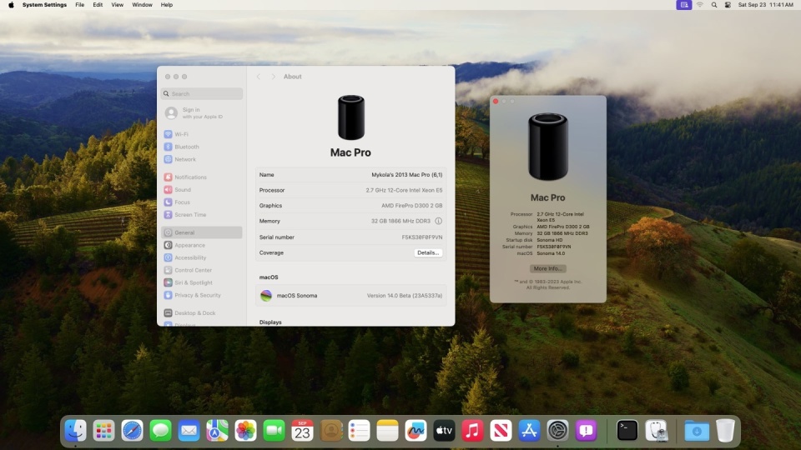801x450 pixels.
Task: Select Control Center in the sidebar
Action: (x=202, y=270)
